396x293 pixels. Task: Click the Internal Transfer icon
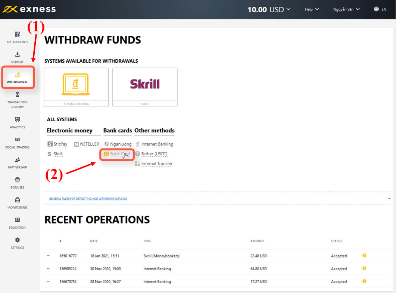pos(137,164)
